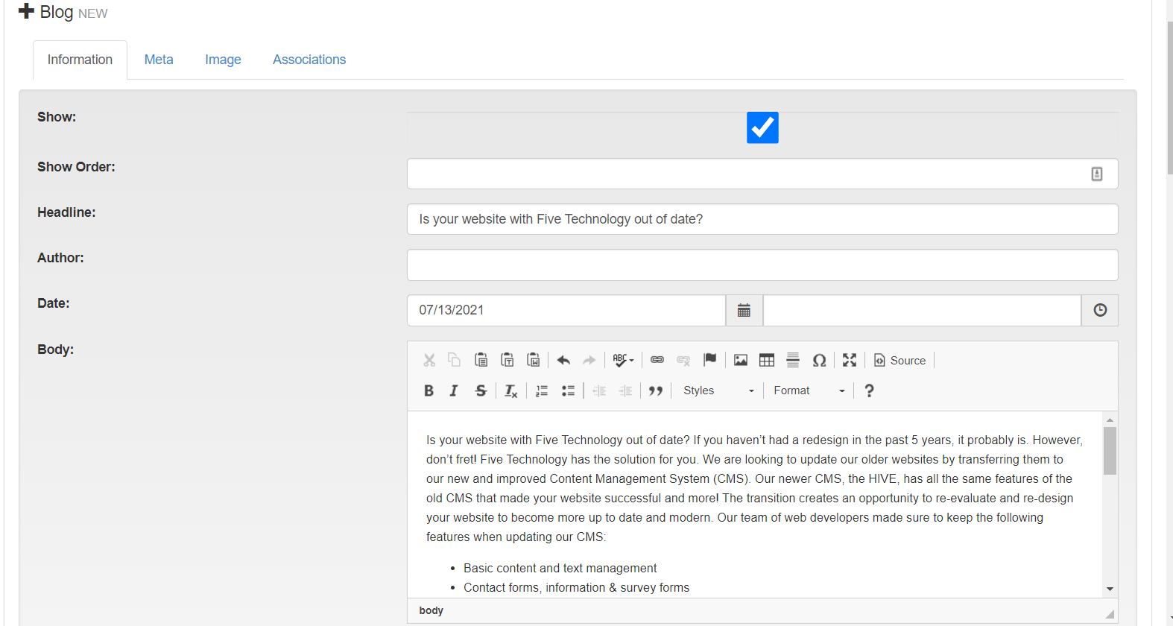Click 'Contact forms, information & survey forms' bullet
This screenshot has width=1173, height=626.
(x=576, y=587)
